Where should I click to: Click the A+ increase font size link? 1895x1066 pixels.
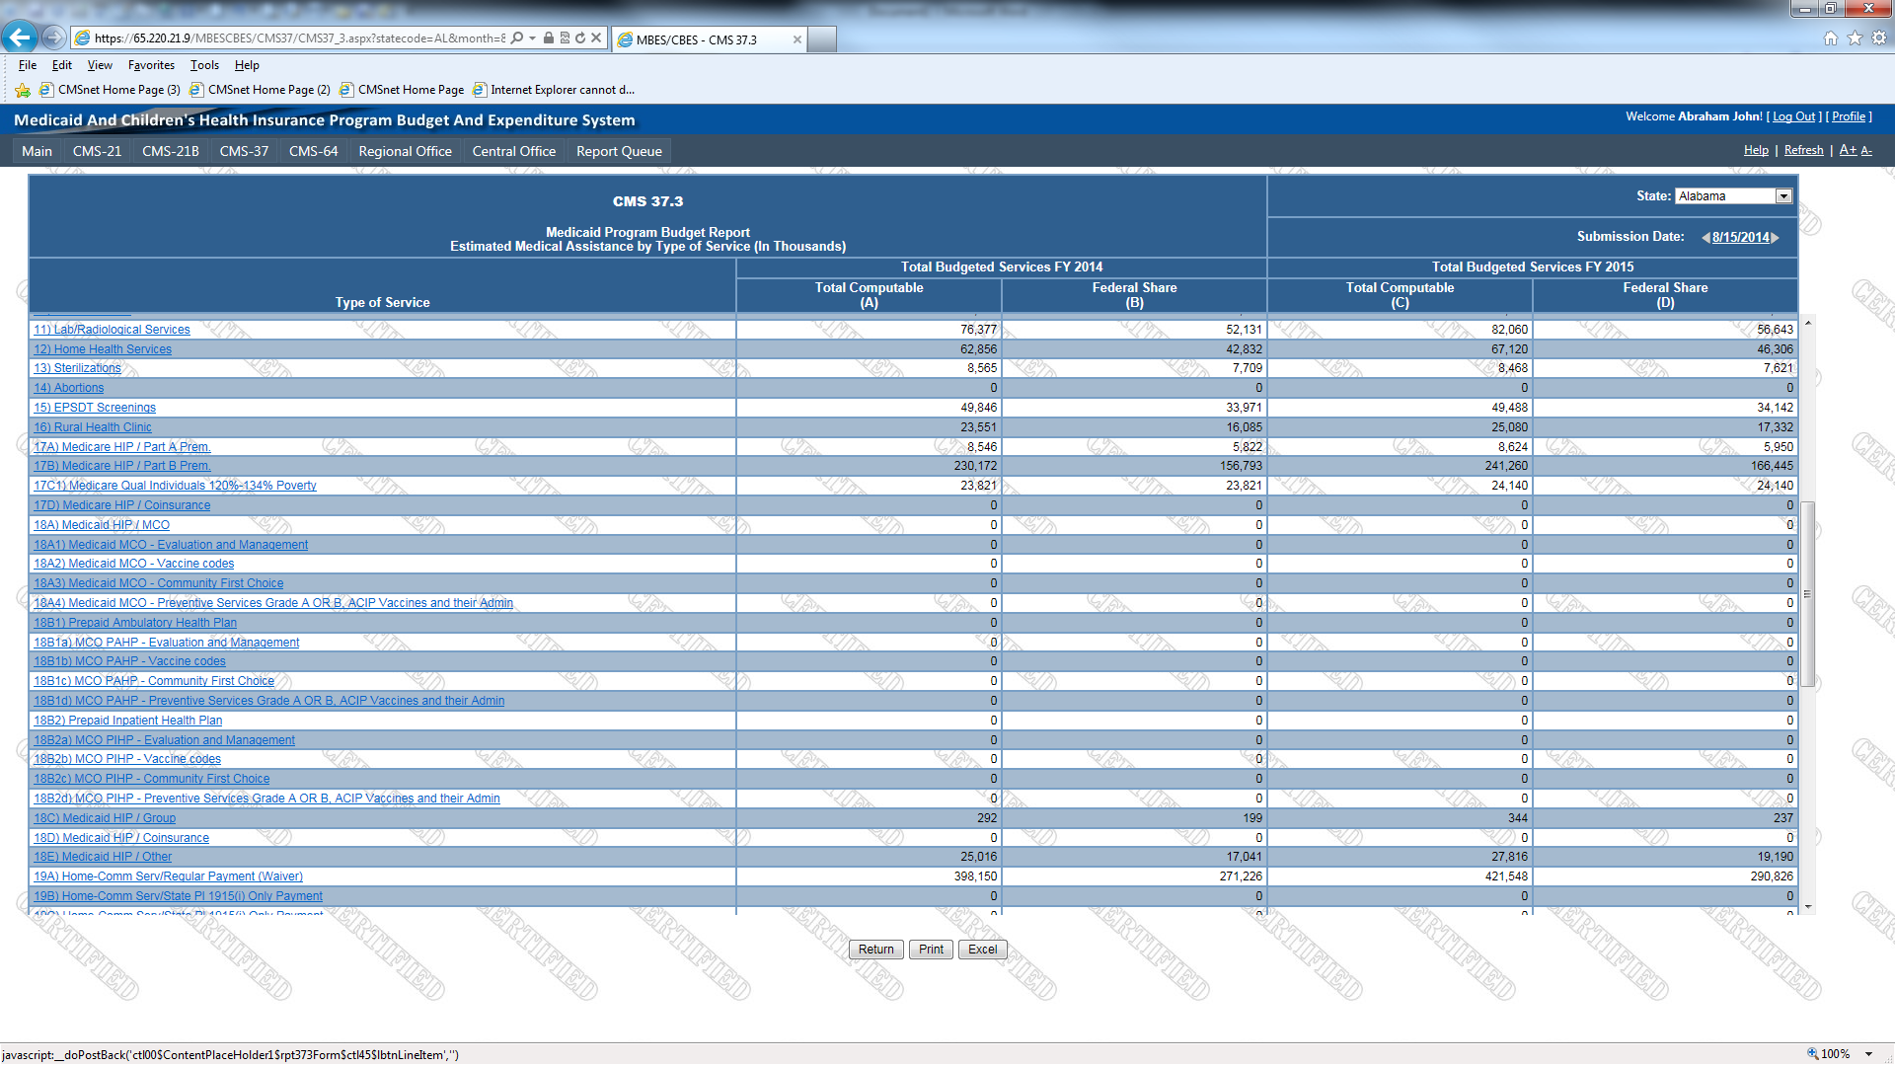(x=1847, y=150)
